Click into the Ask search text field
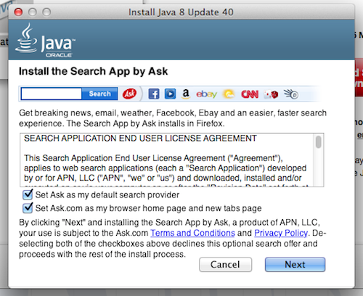Screen dimensions: 363x296 [52, 94]
